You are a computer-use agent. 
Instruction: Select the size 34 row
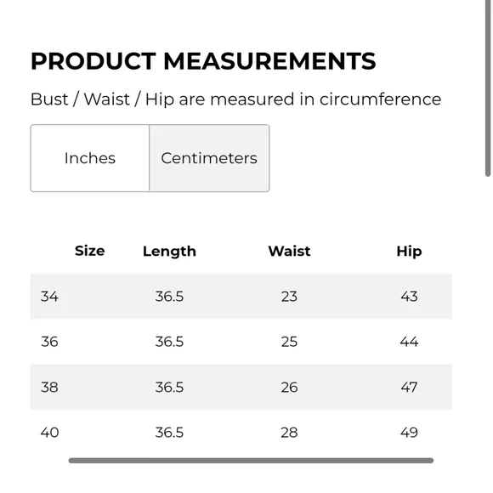pos(241,297)
